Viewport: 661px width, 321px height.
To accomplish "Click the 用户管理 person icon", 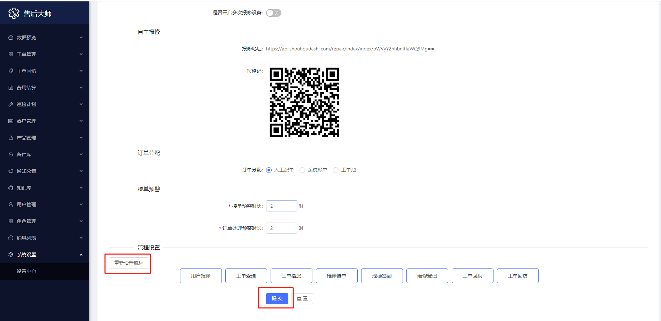I will pos(11,204).
